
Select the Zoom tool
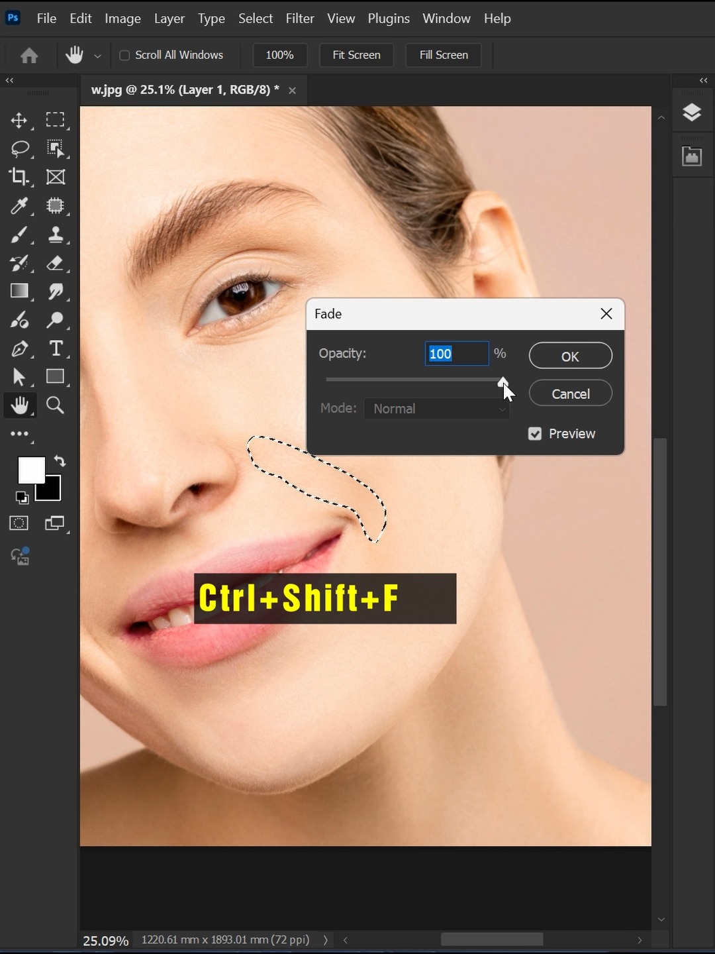click(x=55, y=405)
